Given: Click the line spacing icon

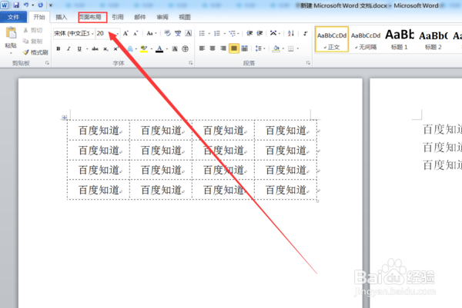Looking at the screenshot, I should [x=259, y=48].
